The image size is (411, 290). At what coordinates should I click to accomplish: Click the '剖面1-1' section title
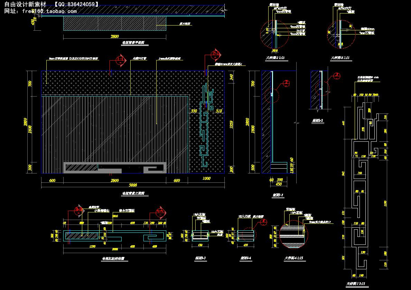click(x=278, y=195)
